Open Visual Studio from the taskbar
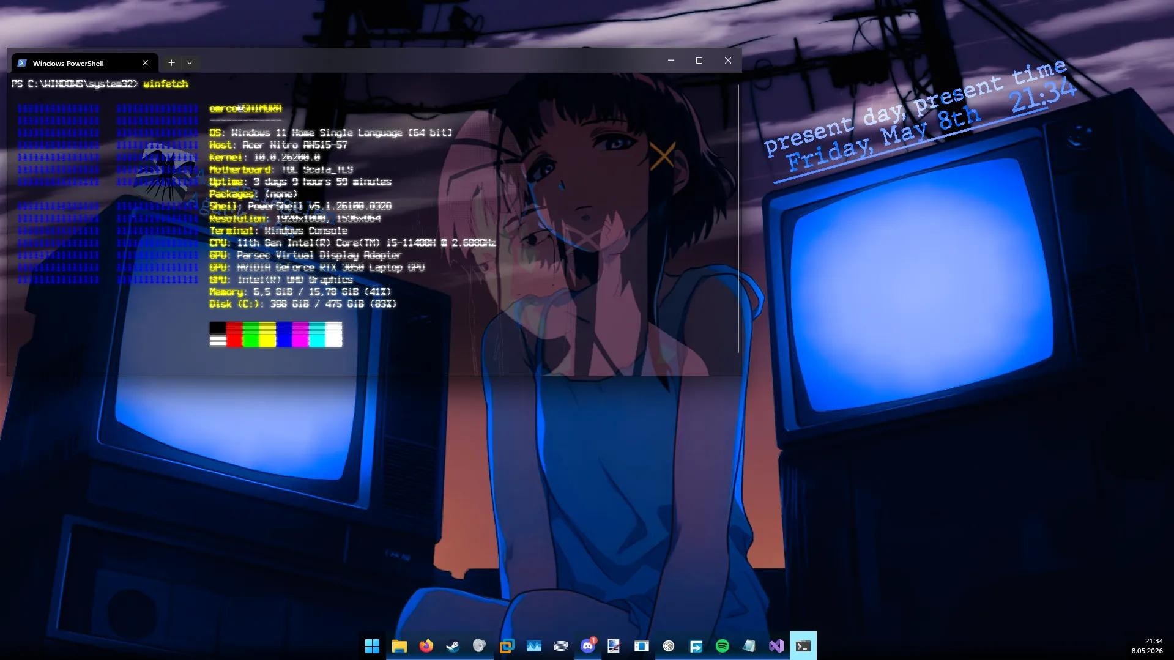This screenshot has width=1174, height=660. tap(776, 646)
